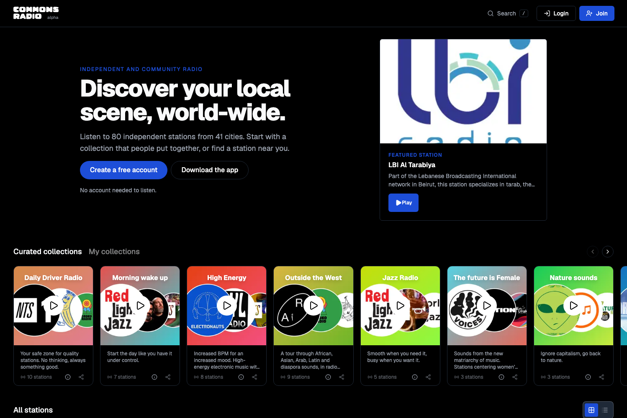Click the '7 stations' count
This screenshot has height=418, width=627.
(122, 377)
